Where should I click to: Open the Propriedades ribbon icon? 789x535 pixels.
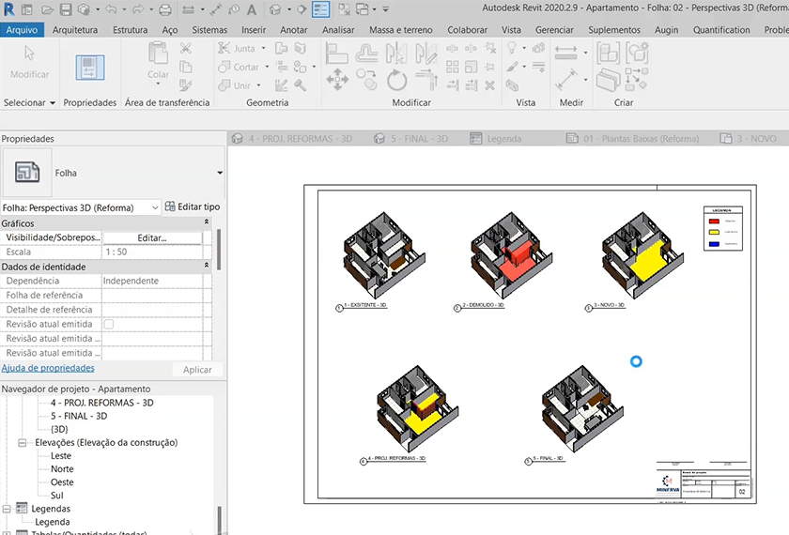pos(90,69)
